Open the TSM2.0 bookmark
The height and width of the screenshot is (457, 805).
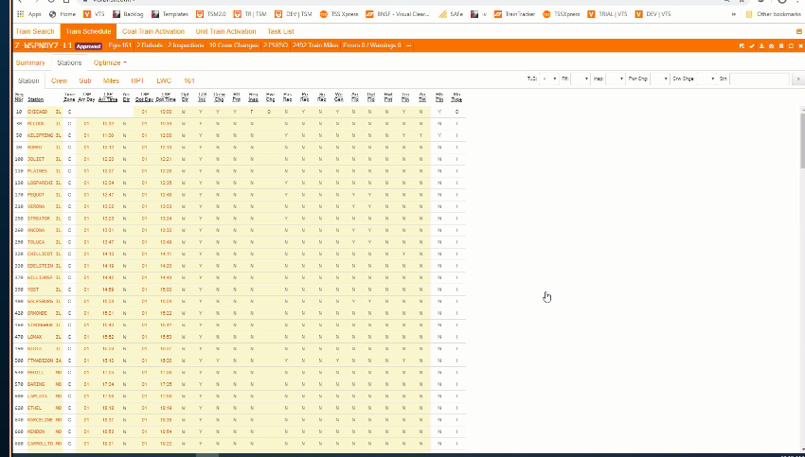pos(211,14)
